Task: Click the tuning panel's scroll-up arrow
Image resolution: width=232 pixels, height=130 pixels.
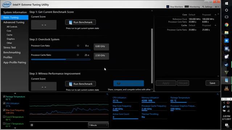Action: (152, 11)
